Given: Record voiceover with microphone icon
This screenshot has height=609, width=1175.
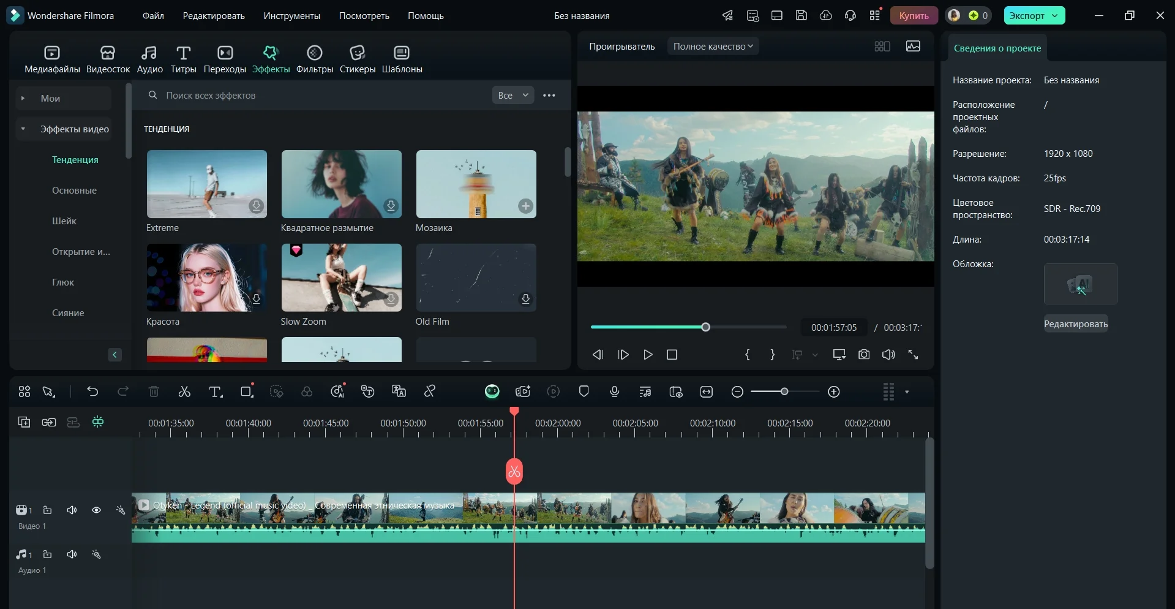Looking at the screenshot, I should [615, 391].
